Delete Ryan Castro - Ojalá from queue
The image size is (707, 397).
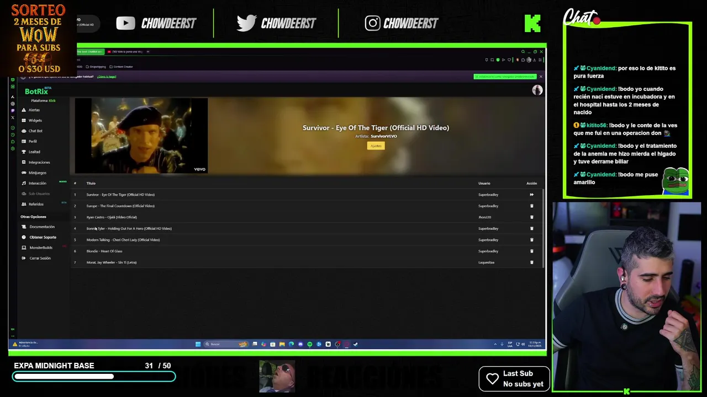tap(531, 217)
